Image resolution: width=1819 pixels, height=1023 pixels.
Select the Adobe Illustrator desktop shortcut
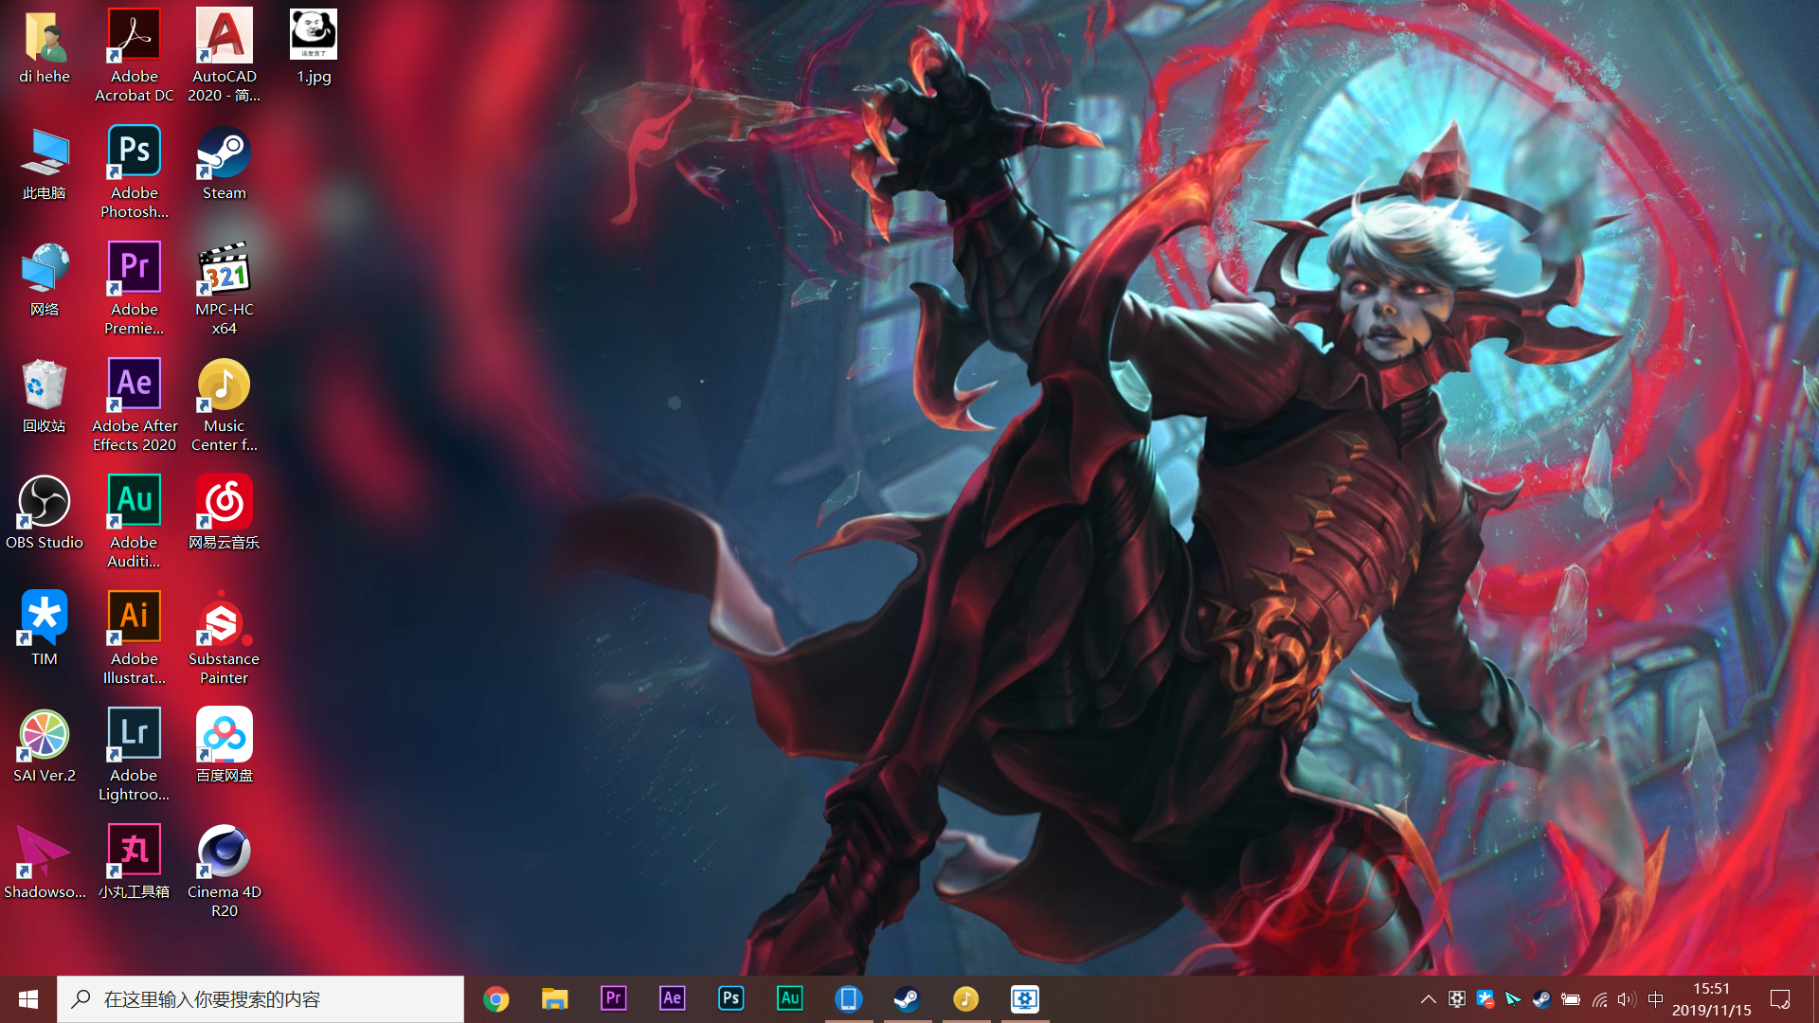135,638
